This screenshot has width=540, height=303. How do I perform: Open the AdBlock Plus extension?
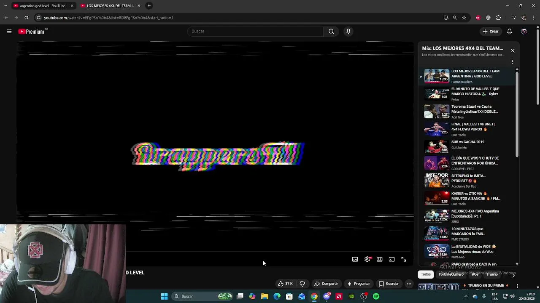(x=478, y=18)
